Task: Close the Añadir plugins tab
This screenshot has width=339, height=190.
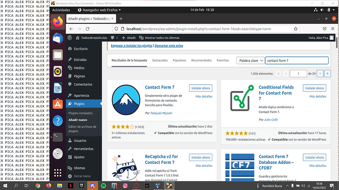Action: [x=112, y=19]
